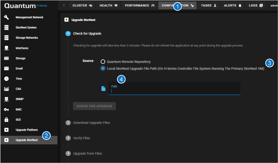Select Upgrade StorNext in sidebar

tap(29, 140)
